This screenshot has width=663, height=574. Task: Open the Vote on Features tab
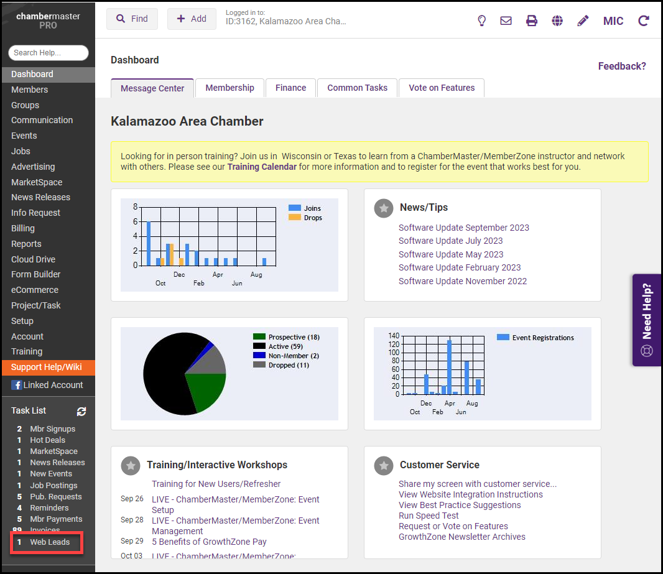point(442,88)
